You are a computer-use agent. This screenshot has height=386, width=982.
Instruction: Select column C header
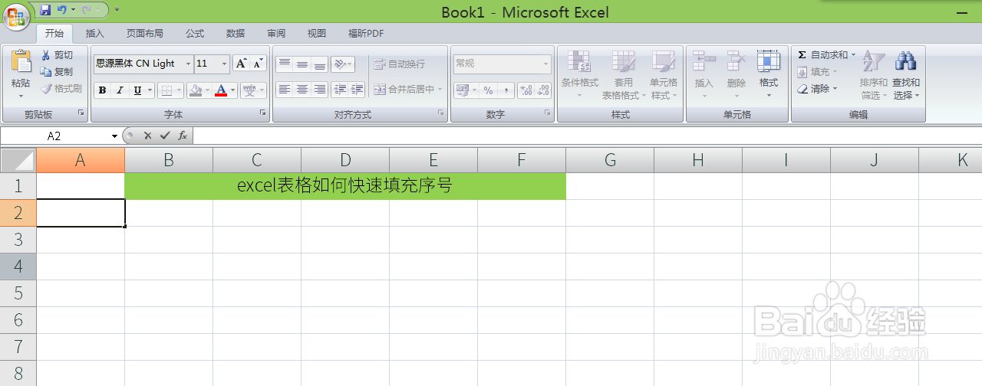pos(257,160)
